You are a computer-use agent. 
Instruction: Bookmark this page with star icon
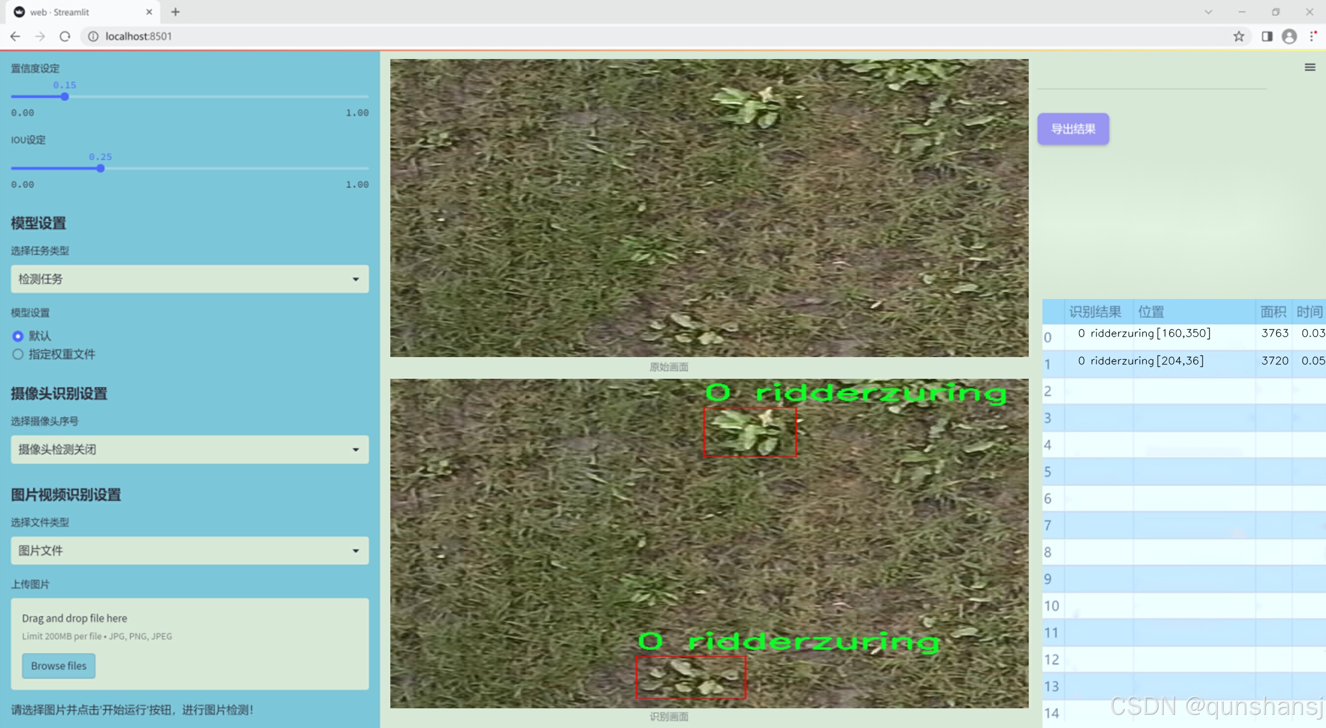(1238, 36)
